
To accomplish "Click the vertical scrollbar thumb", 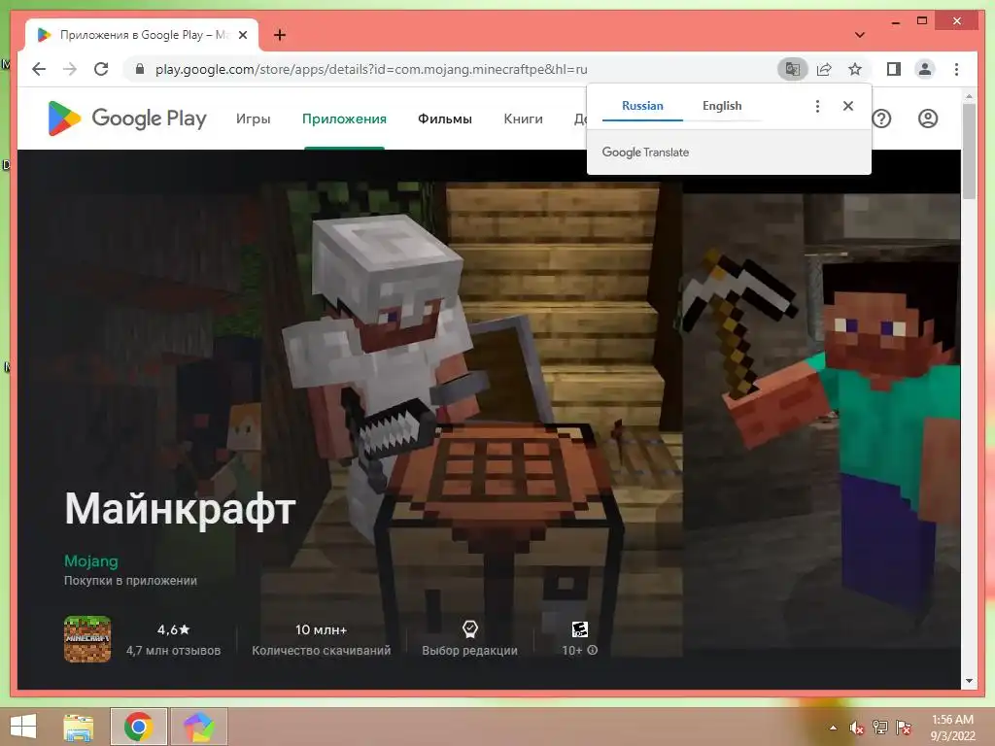I will point(969,151).
